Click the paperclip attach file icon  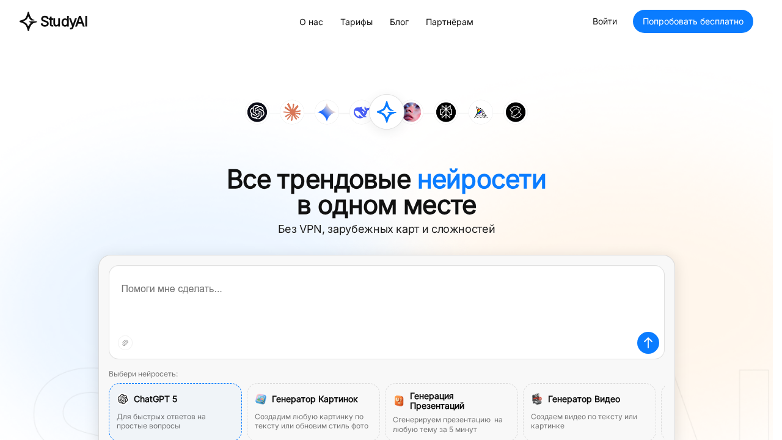[125, 343]
